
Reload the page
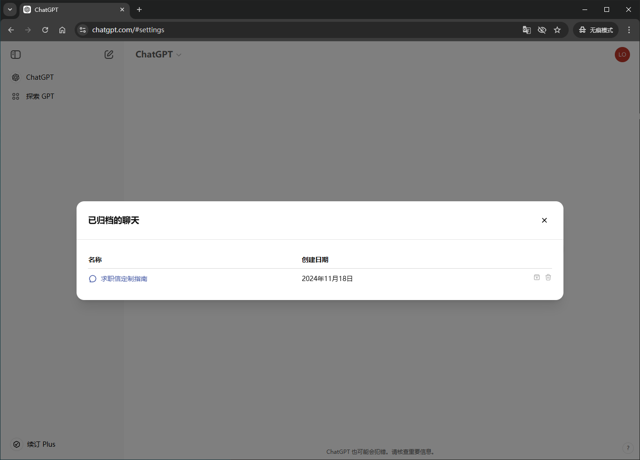[45, 30]
